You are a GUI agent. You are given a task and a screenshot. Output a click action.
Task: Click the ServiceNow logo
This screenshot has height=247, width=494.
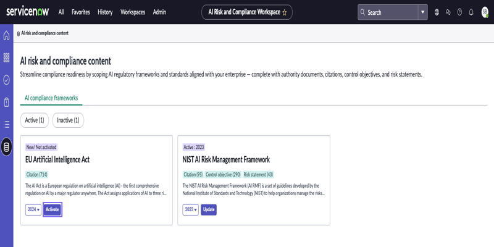coord(27,12)
